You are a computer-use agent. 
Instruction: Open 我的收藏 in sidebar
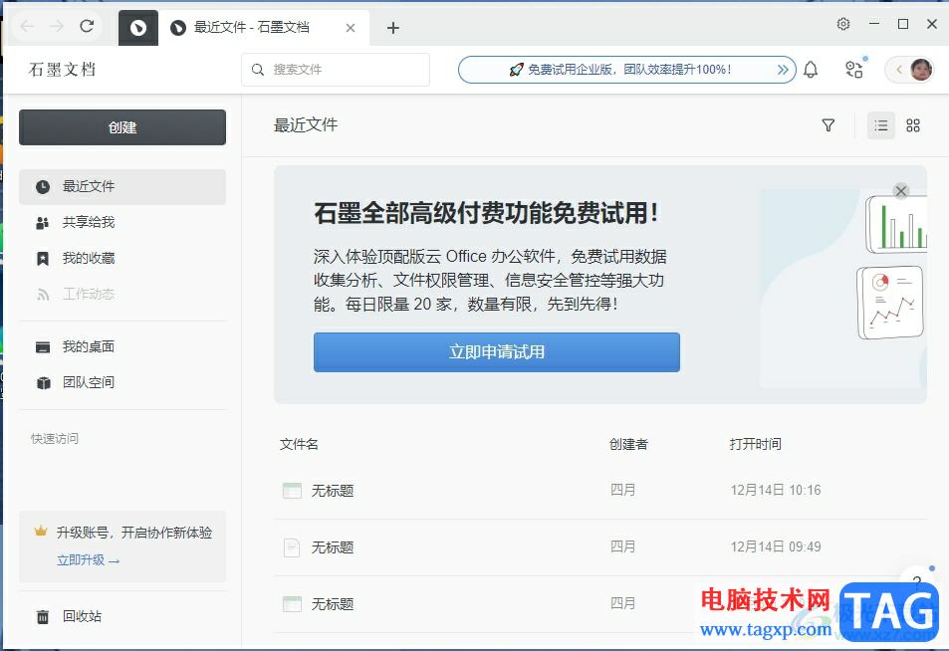point(122,259)
